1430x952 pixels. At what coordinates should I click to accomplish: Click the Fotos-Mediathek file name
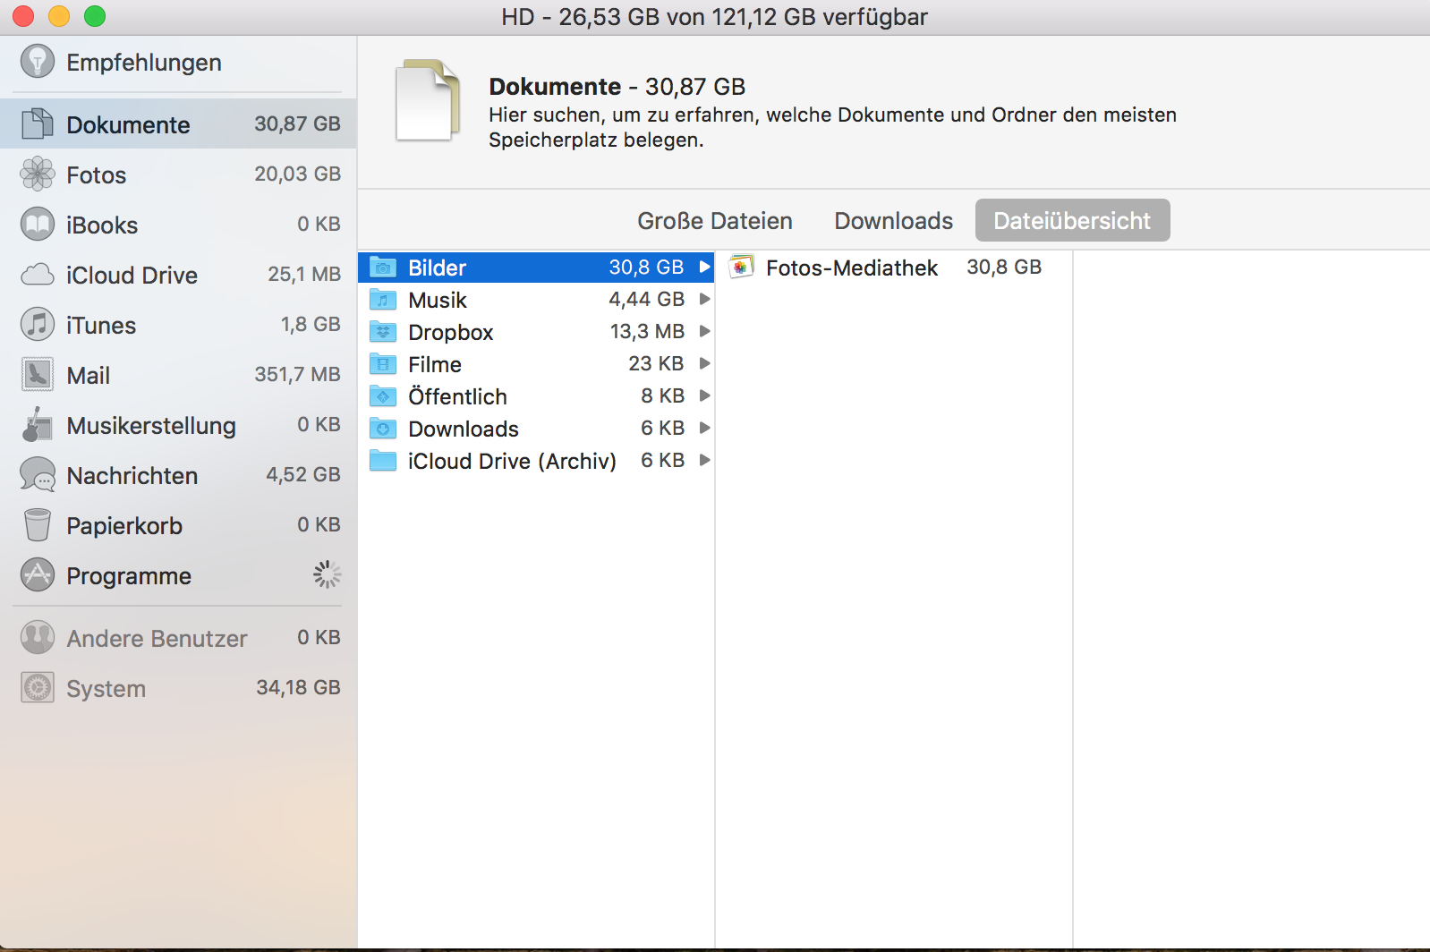[x=852, y=268]
